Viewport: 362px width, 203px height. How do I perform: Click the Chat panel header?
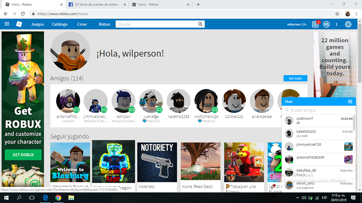pyautogui.click(x=319, y=101)
